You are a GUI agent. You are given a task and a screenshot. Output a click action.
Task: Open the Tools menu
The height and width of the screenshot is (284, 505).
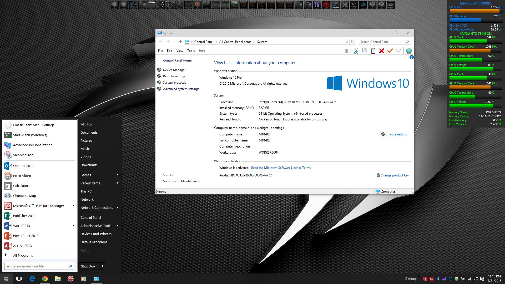pos(191,51)
